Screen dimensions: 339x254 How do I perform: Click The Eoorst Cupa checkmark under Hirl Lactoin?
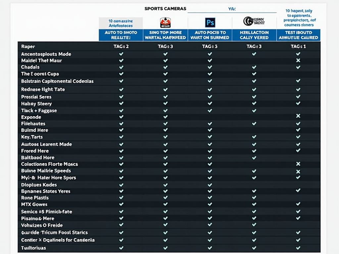point(254,74)
